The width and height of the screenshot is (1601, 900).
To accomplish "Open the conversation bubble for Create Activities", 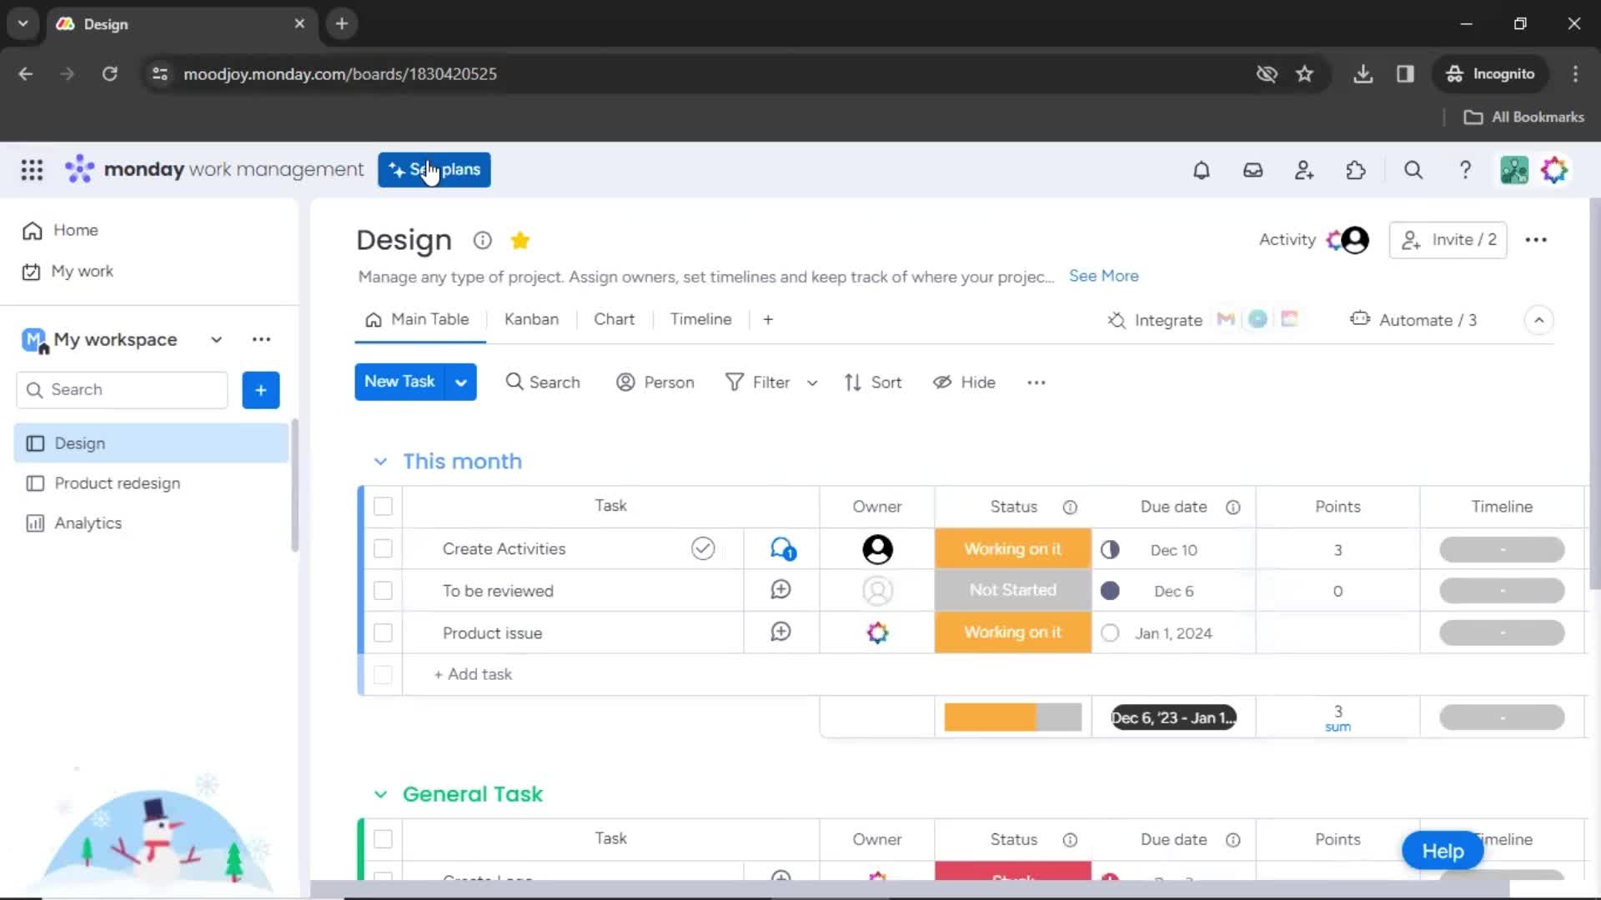I will tap(782, 549).
